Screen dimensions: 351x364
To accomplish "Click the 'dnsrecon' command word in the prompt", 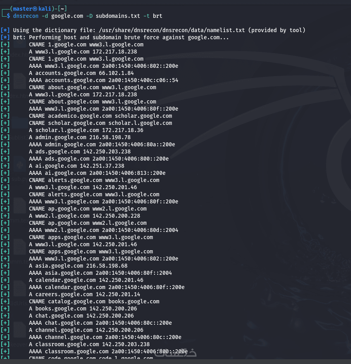I will (x=25, y=16).
